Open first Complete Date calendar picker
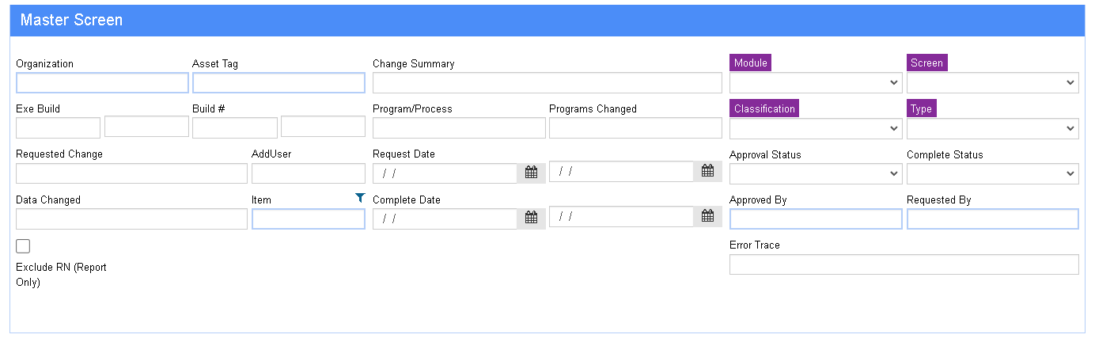This screenshot has width=1095, height=342. (x=532, y=217)
